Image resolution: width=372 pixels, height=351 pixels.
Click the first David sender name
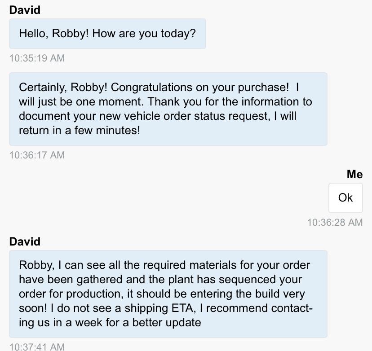(25, 10)
